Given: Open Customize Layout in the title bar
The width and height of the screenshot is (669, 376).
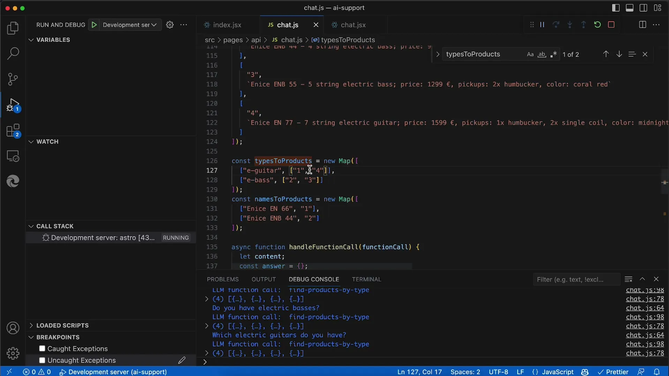Looking at the screenshot, I should pos(657,8).
